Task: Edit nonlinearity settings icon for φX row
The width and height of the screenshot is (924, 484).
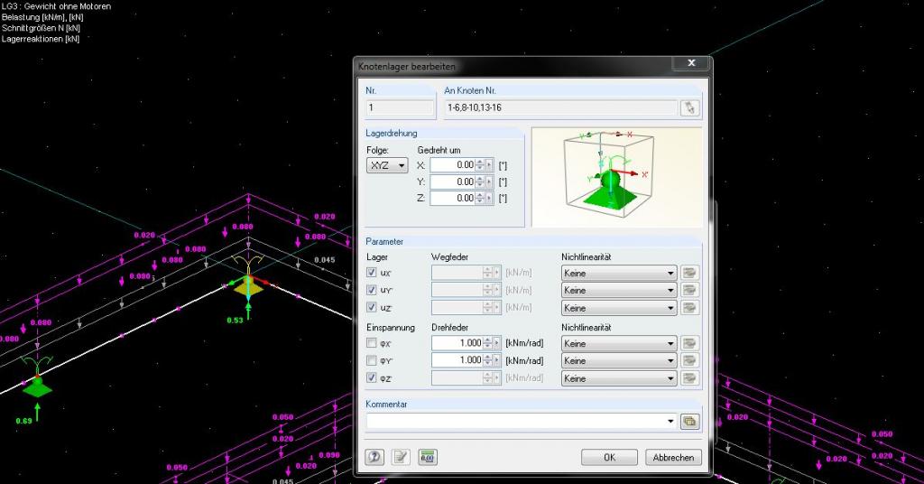Action: tap(689, 343)
